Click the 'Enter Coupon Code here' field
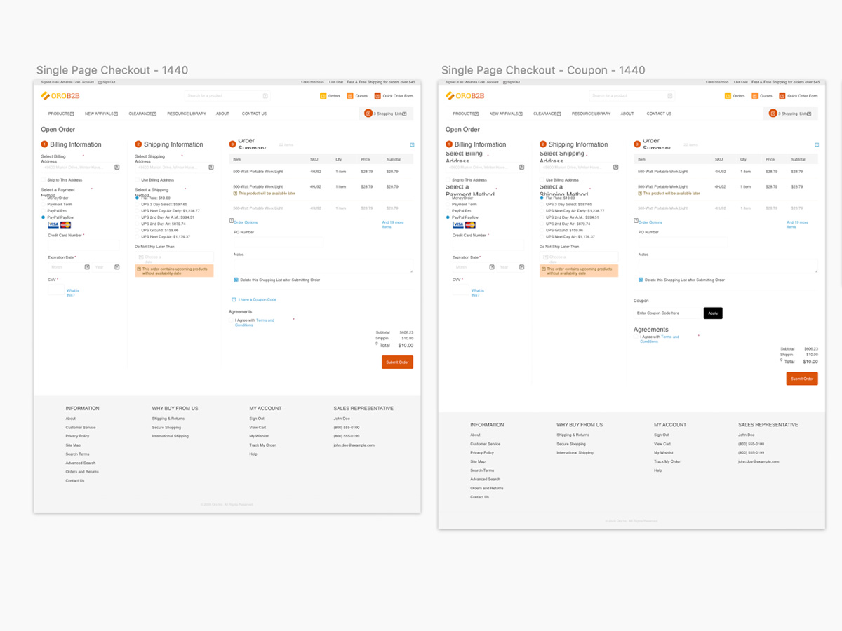 click(x=667, y=313)
